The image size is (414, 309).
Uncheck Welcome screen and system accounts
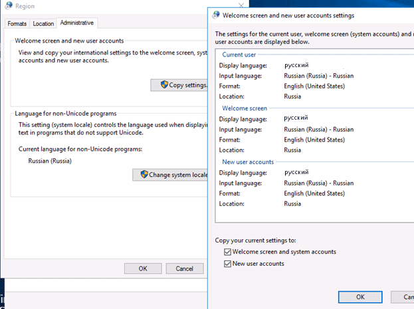pos(227,252)
